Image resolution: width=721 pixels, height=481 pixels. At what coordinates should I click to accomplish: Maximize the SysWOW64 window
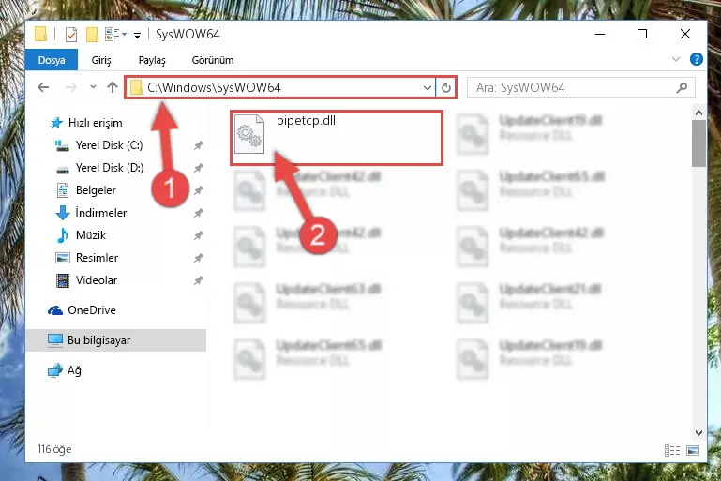[x=642, y=34]
